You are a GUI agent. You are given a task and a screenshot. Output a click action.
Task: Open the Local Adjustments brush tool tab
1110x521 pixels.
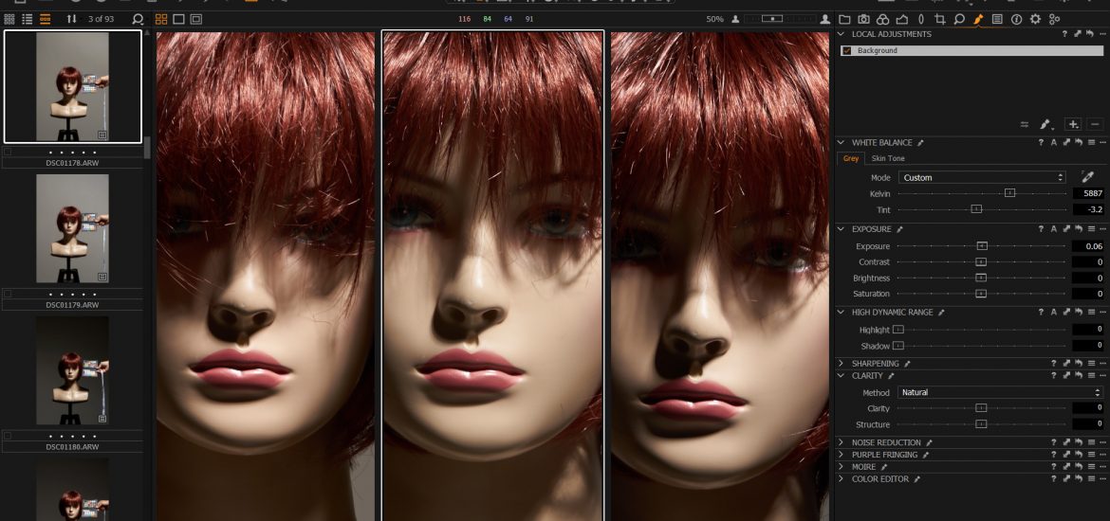978,19
